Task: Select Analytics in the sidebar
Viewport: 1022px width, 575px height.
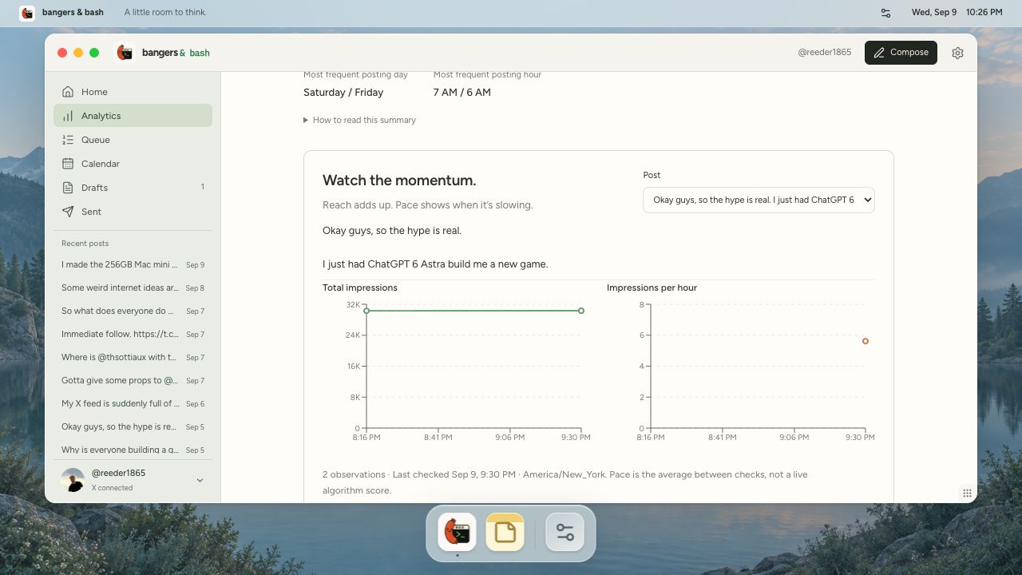Action: point(133,116)
